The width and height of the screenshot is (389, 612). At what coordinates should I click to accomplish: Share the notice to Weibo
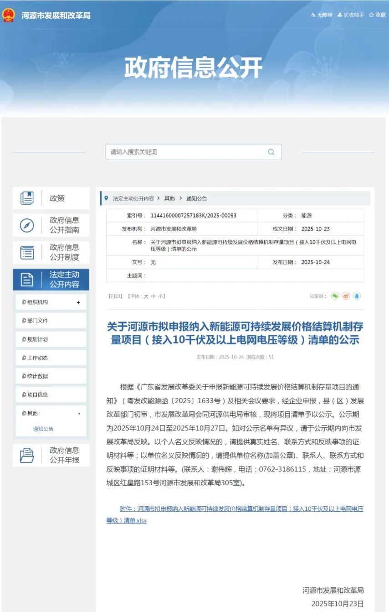(x=346, y=296)
